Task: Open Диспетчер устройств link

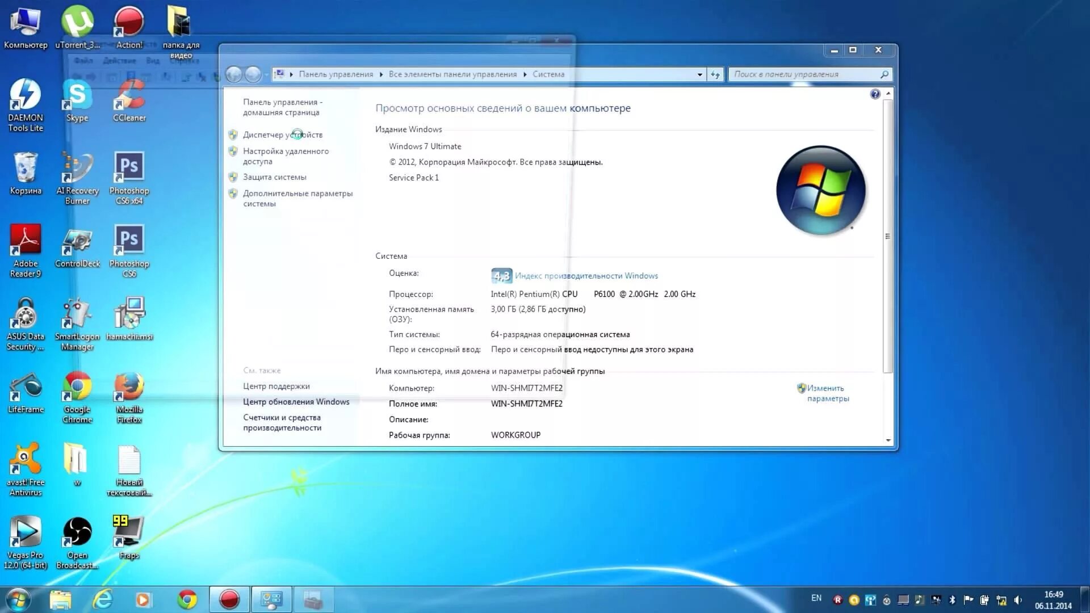Action: (x=282, y=135)
